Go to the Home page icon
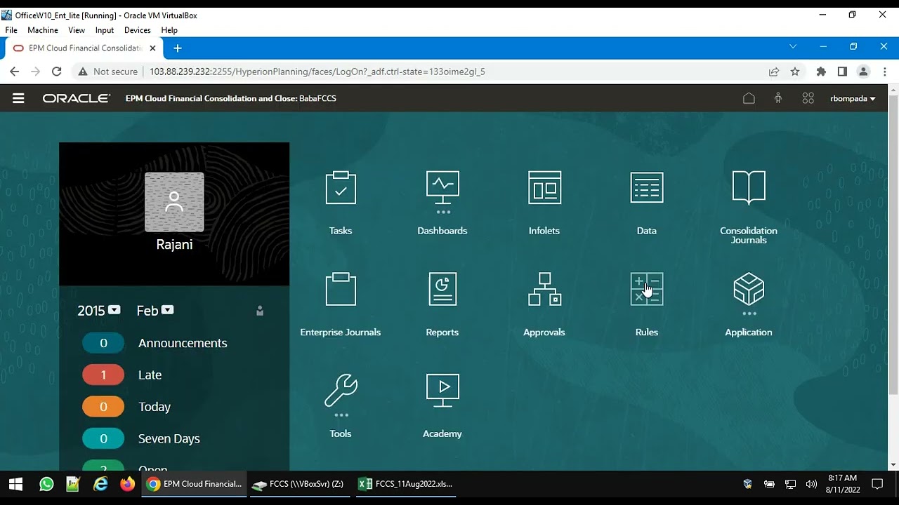The width and height of the screenshot is (899, 505). click(749, 98)
